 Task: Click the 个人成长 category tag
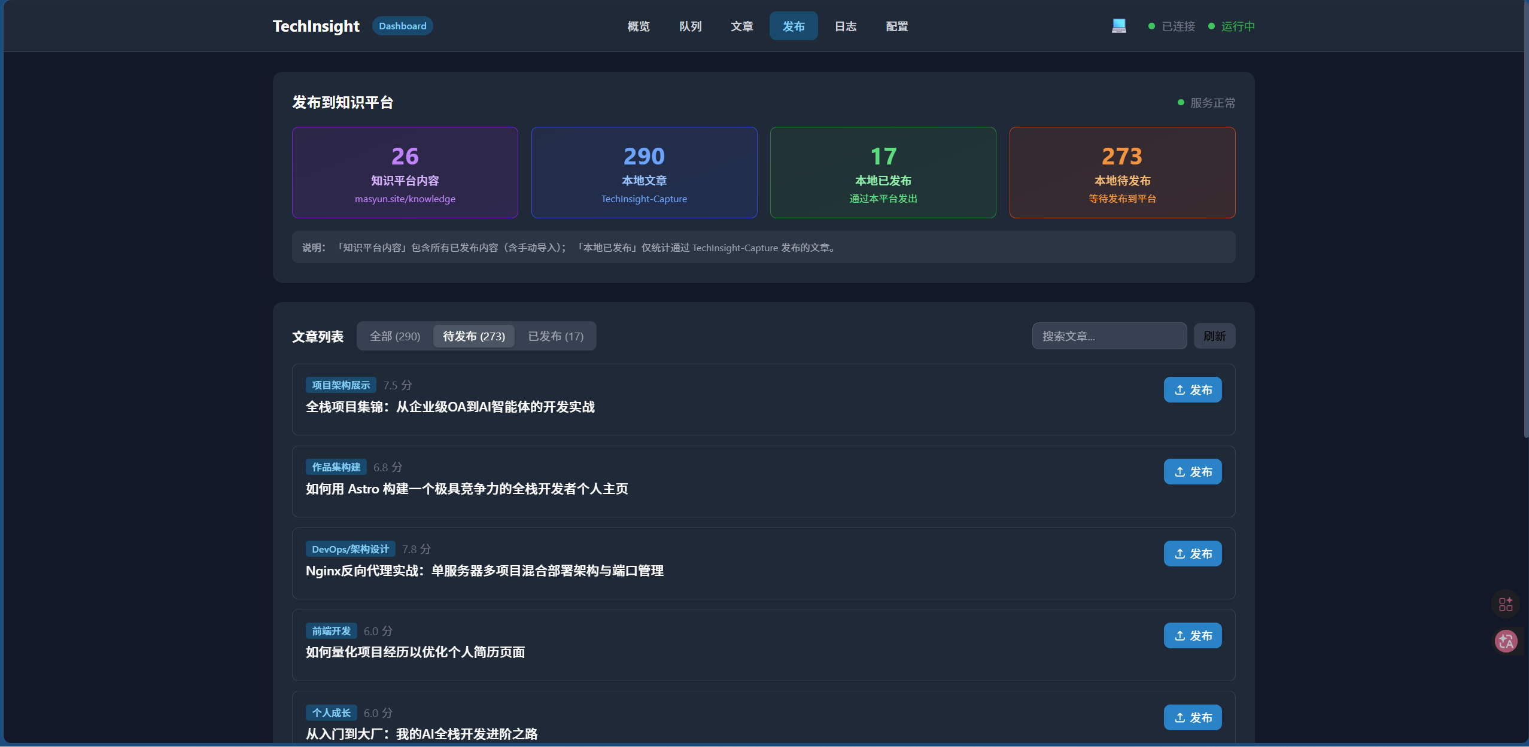pyautogui.click(x=331, y=713)
